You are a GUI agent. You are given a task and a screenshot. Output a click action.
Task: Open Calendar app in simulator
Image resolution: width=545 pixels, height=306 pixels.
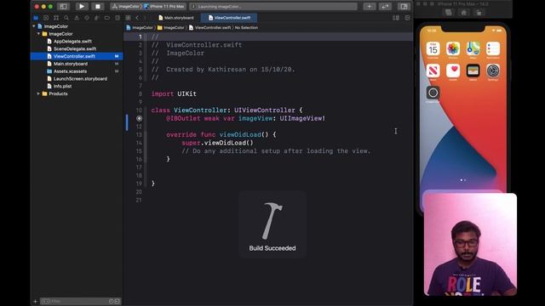[x=433, y=49]
